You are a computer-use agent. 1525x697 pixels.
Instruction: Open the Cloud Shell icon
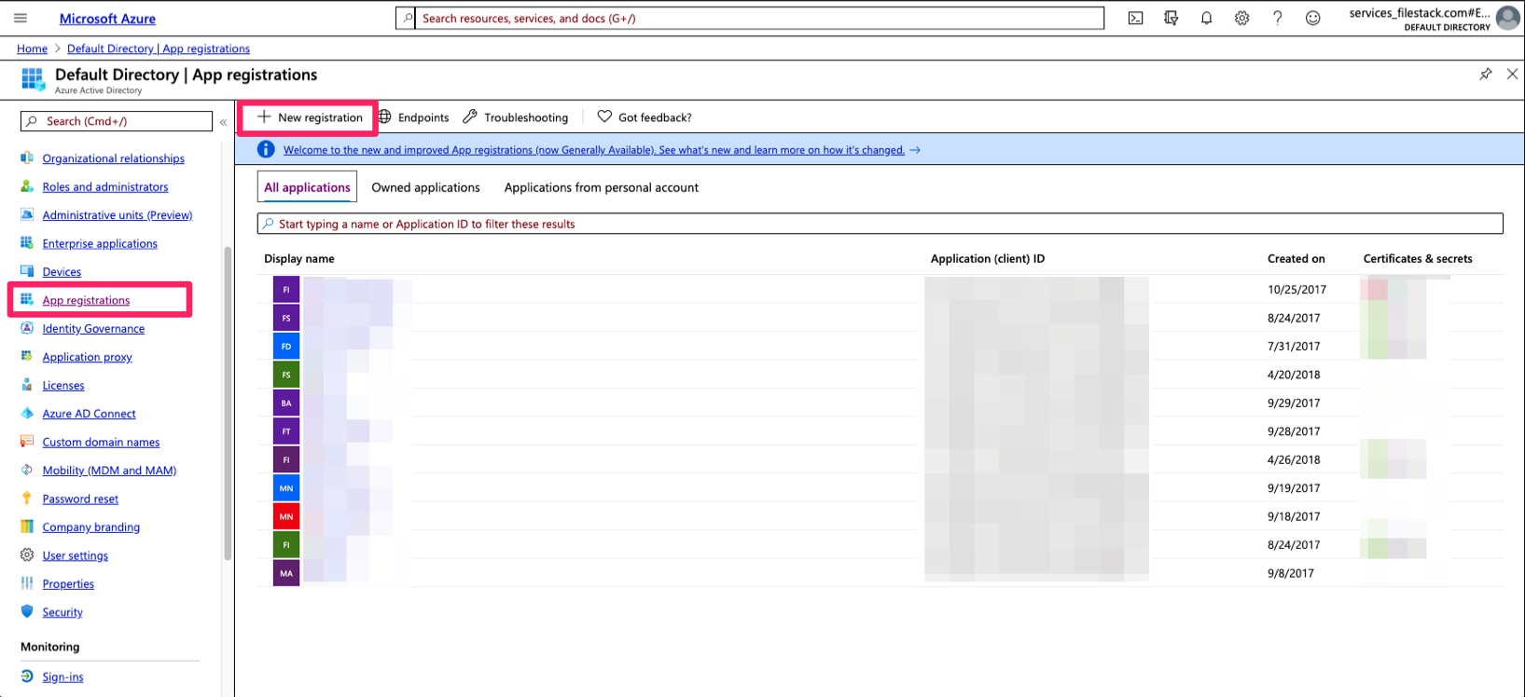tap(1135, 18)
